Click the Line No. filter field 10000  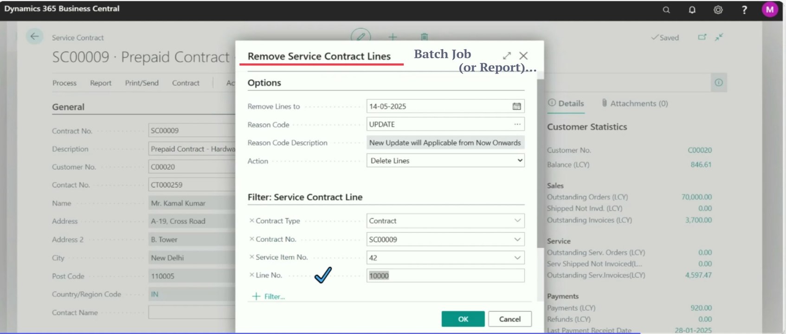coord(445,276)
